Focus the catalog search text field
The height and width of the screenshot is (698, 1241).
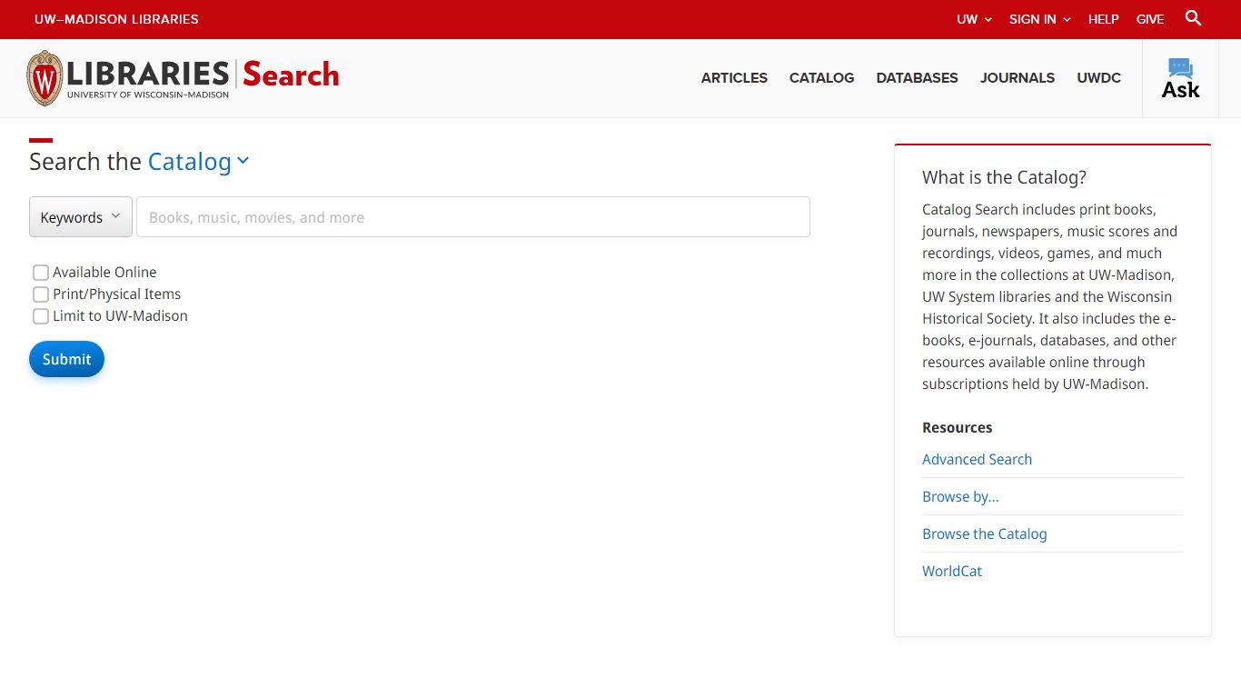[472, 217]
